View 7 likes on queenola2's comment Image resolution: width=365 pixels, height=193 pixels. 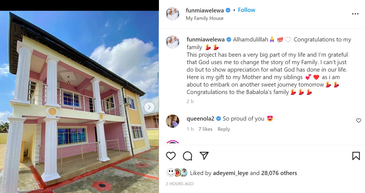click(205, 129)
